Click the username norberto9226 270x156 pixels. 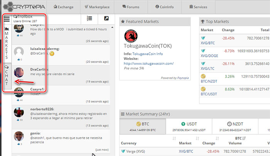[42, 109]
